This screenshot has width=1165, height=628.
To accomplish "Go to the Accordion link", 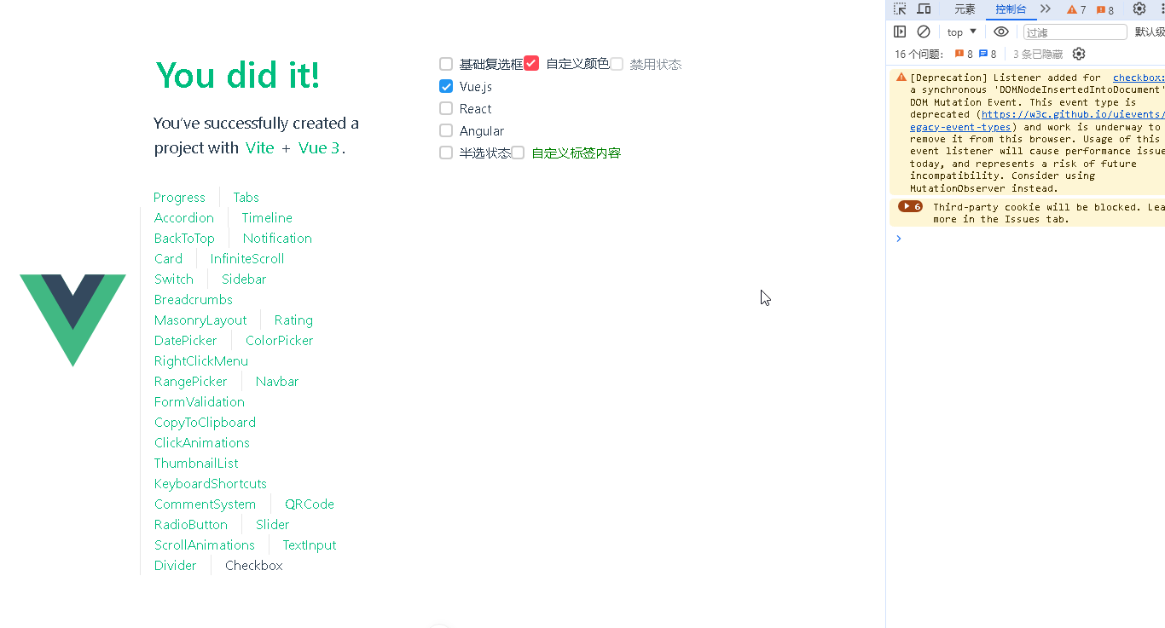I will (184, 217).
